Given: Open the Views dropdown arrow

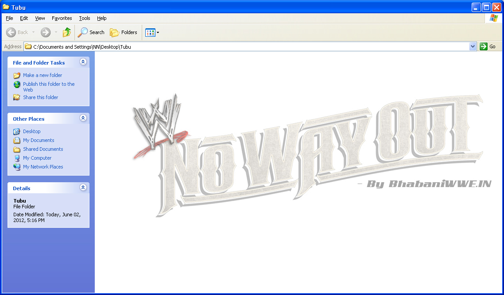Looking at the screenshot, I should tap(158, 32).
